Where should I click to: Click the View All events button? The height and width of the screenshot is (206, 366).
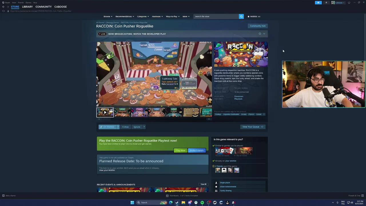pos(203,184)
